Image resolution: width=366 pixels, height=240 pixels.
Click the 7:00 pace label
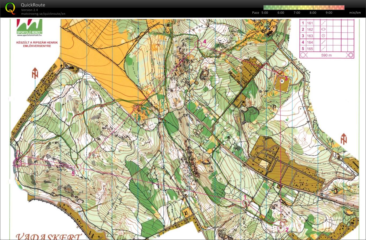coord(297,13)
